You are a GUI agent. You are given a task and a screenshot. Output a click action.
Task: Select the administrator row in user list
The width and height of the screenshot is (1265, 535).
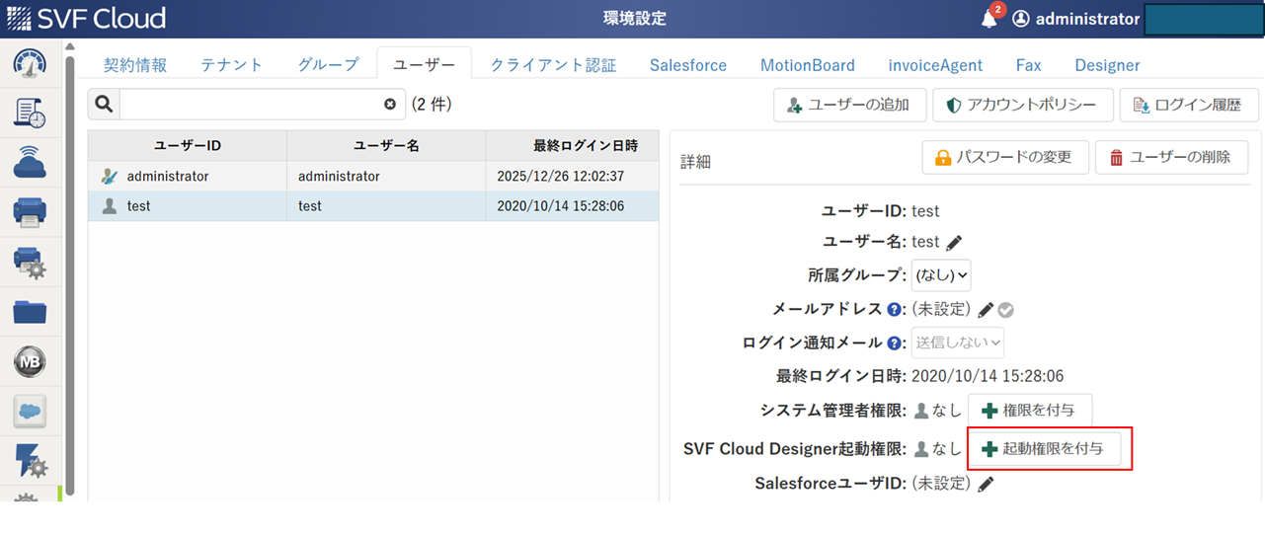point(373,176)
